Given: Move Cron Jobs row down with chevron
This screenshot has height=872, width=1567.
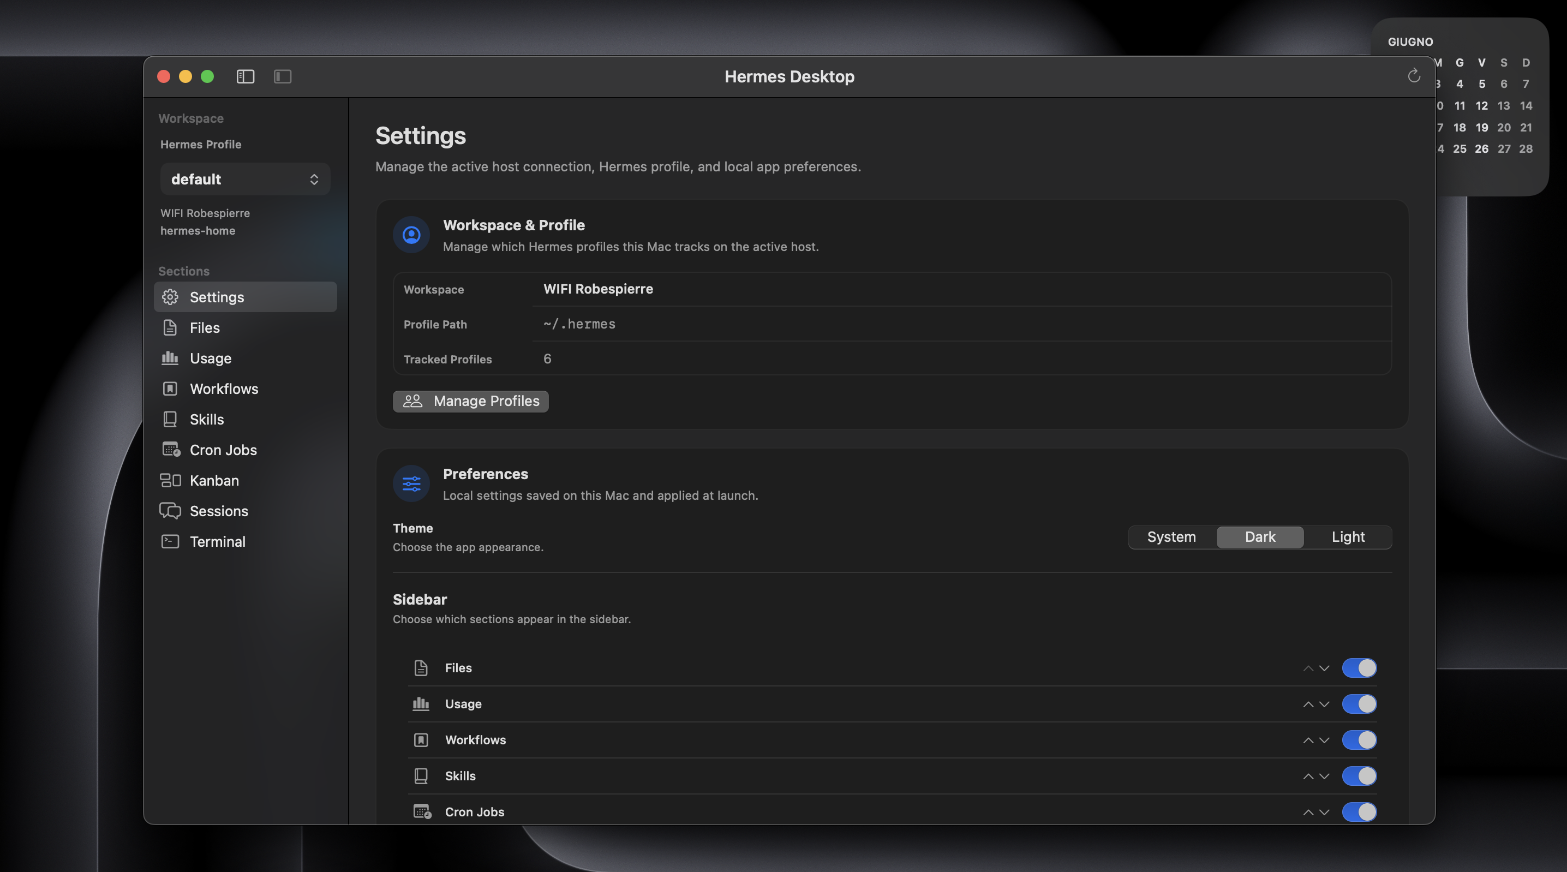Looking at the screenshot, I should pos(1324,813).
